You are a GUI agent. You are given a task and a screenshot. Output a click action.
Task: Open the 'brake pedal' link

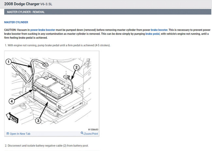click(x=153, y=34)
